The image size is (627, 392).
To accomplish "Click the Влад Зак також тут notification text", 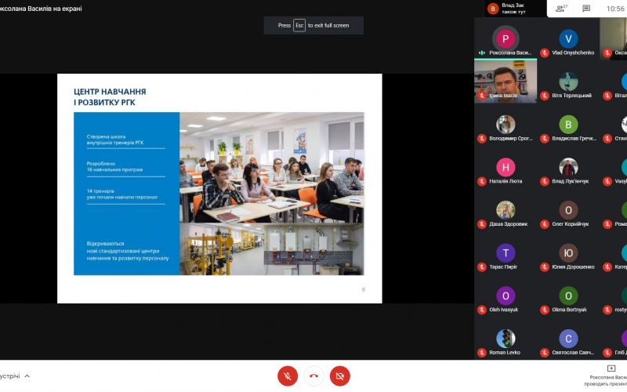I will pyautogui.click(x=513, y=9).
